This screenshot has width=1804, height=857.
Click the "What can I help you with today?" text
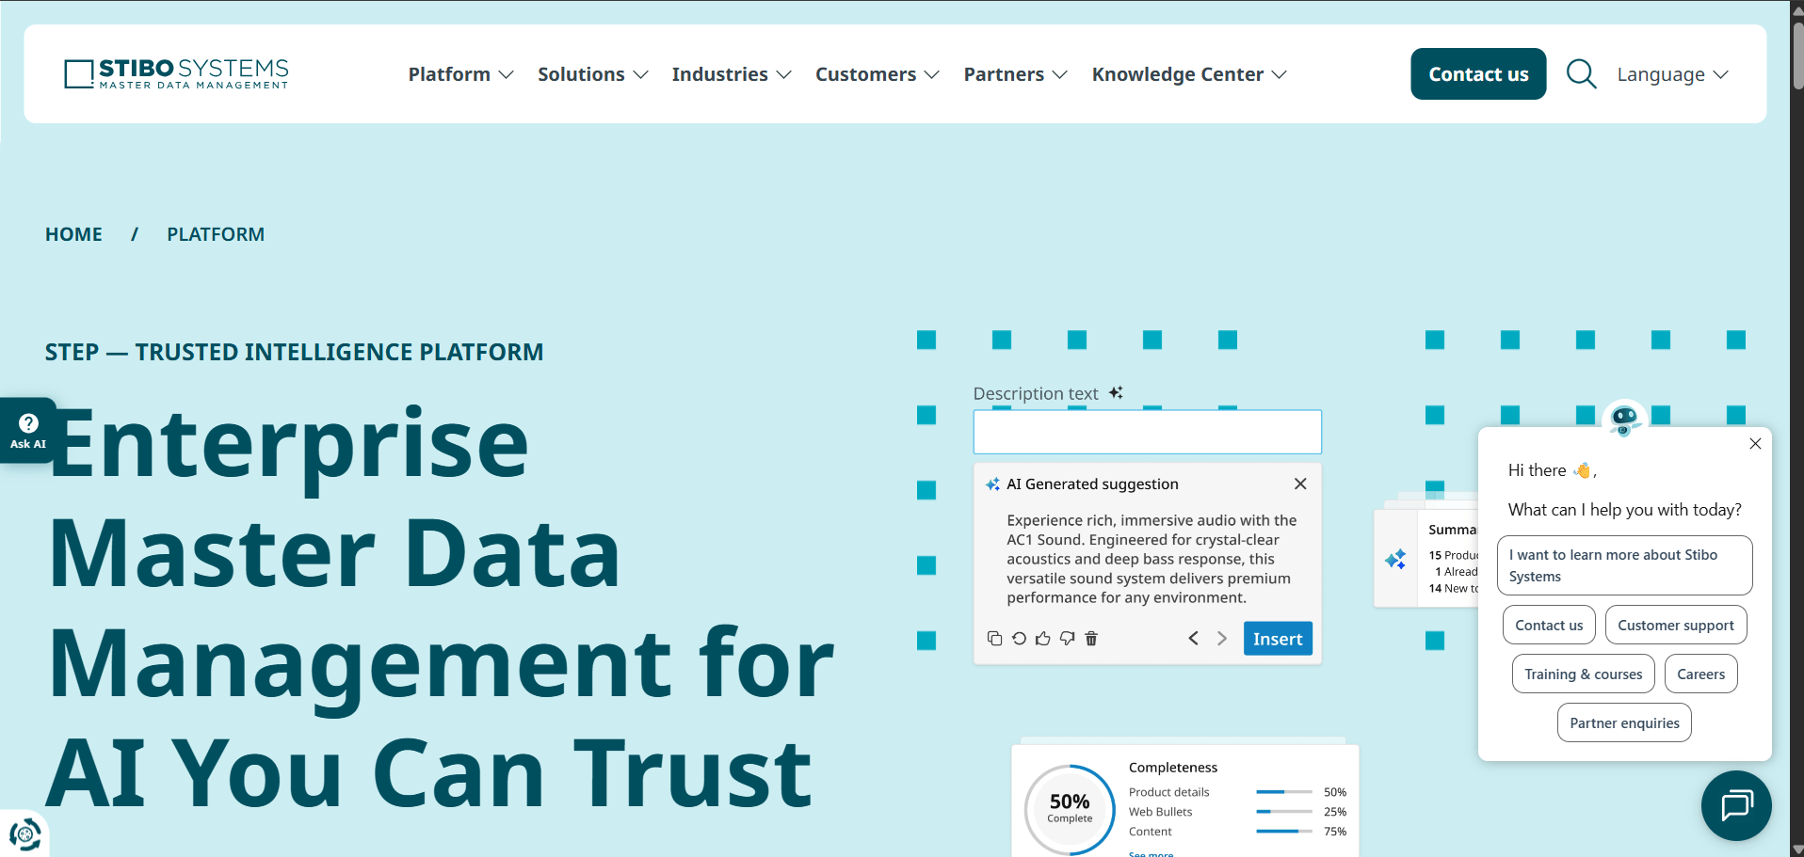tap(1624, 510)
